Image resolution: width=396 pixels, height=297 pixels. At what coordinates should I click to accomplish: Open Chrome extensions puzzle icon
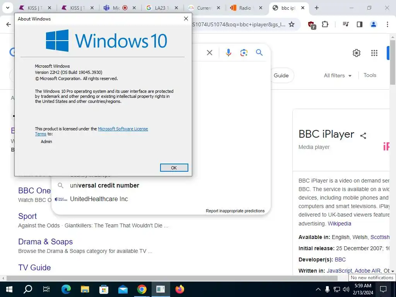click(325, 24)
